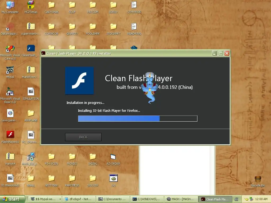Open the CORNCOB folder
Image resolution: width=271 pixels, height=203 pixels.
[x=52, y=29]
